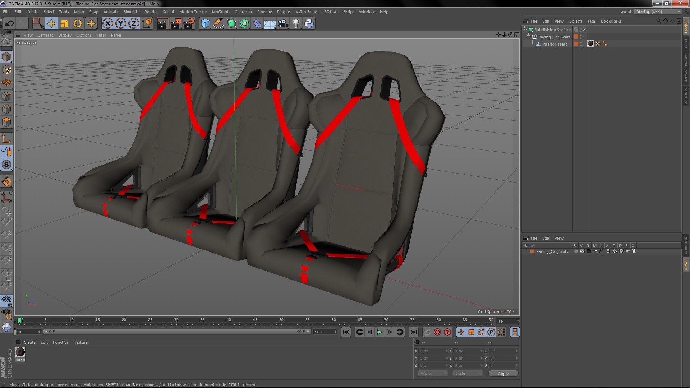
Task: Click the Racing_Car_Seats orange layer swatch
Action: coord(576,37)
